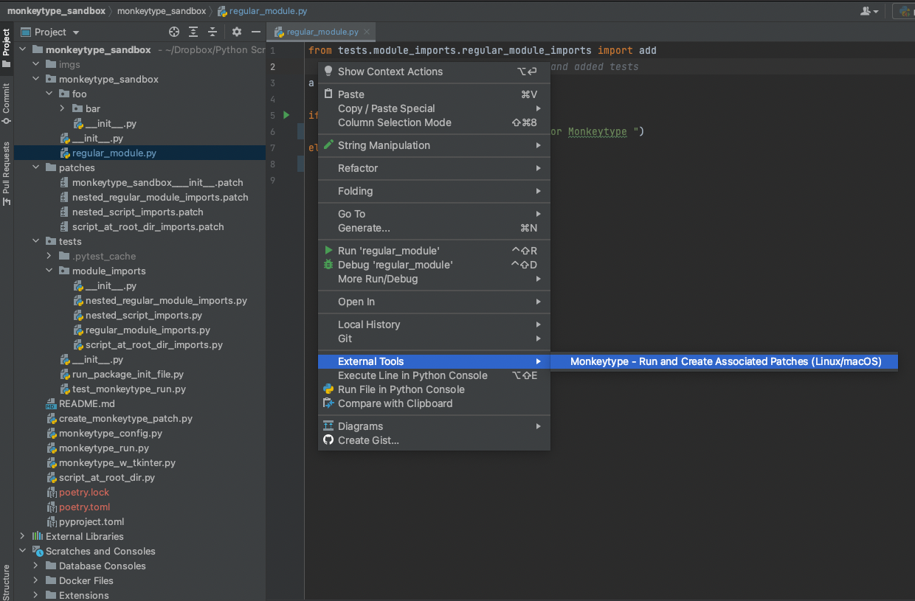The width and height of the screenshot is (915, 601).
Task: Expand External Libraries node
Action: pyautogui.click(x=22, y=536)
